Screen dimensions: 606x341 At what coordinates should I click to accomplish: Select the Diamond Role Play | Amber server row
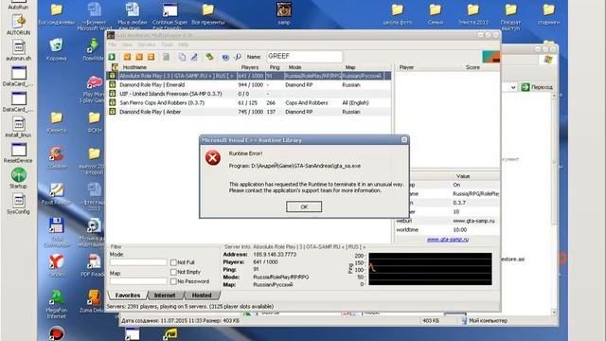(x=248, y=112)
